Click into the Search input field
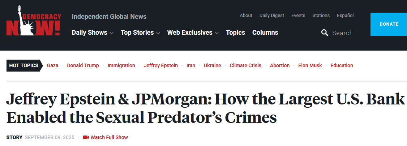 342,33
